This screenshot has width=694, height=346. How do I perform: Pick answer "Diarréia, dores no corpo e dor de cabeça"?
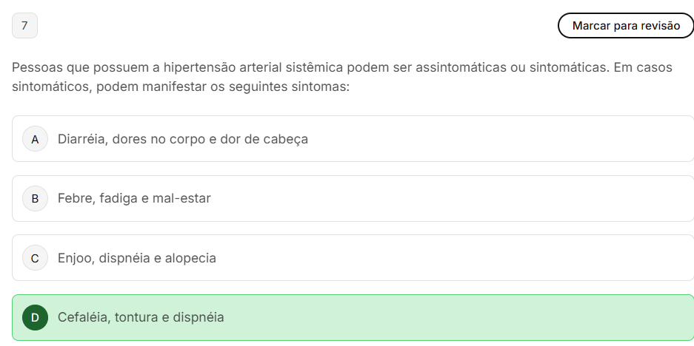point(182,139)
